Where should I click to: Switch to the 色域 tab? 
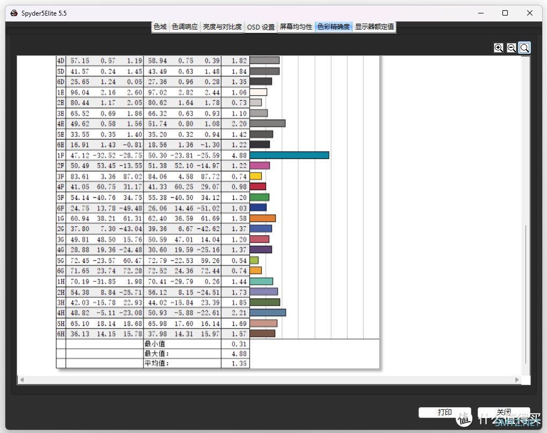[x=160, y=26]
